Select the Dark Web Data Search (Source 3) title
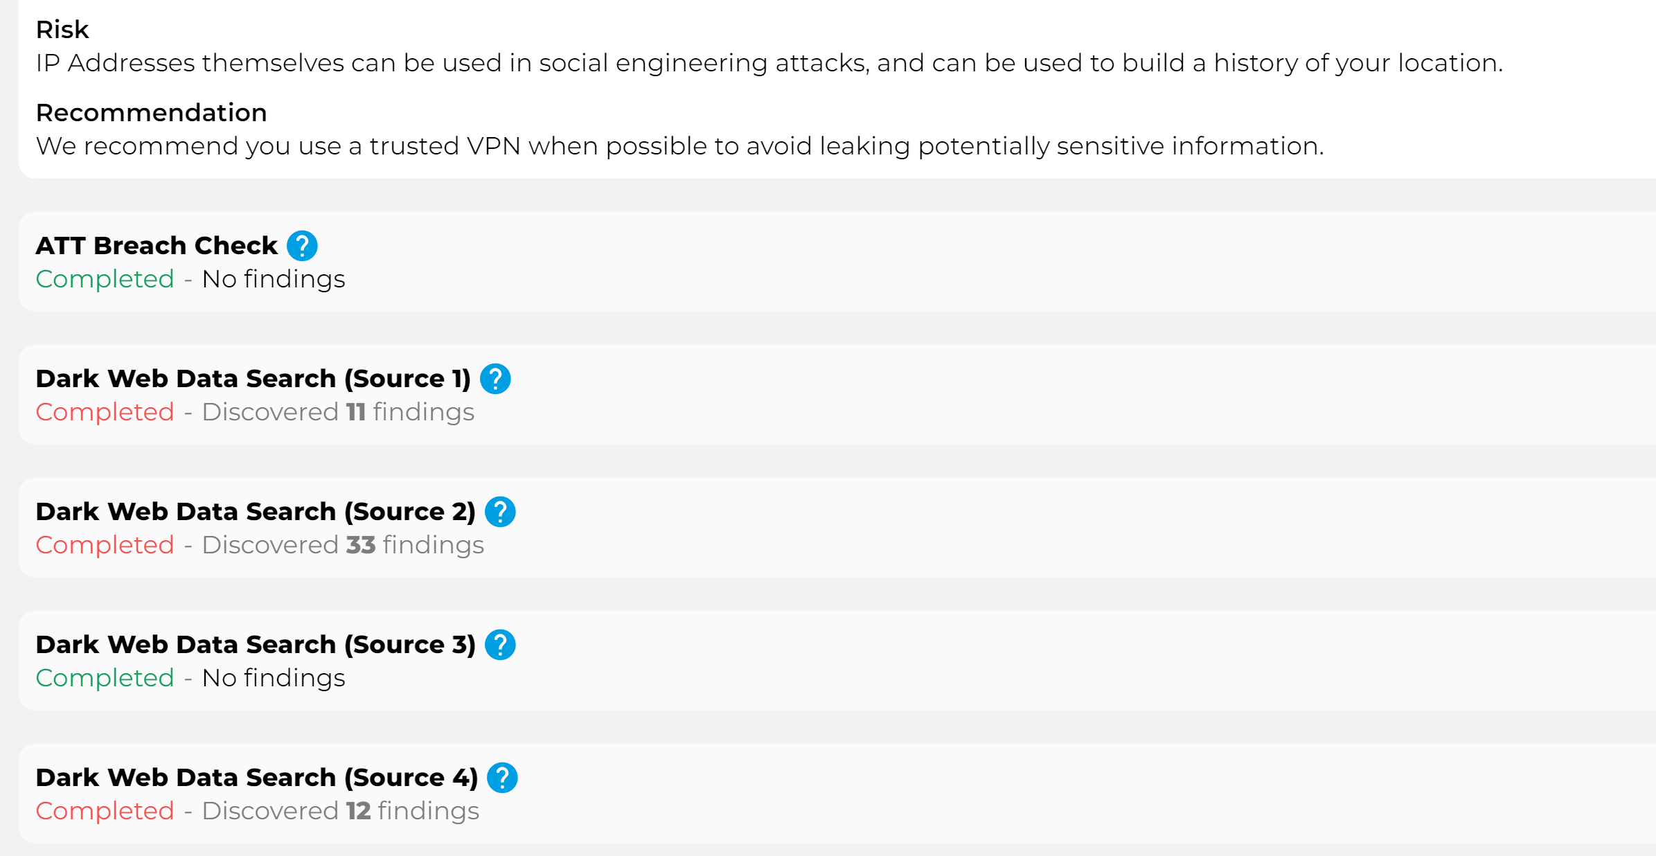1656x856 pixels. pyautogui.click(x=255, y=645)
